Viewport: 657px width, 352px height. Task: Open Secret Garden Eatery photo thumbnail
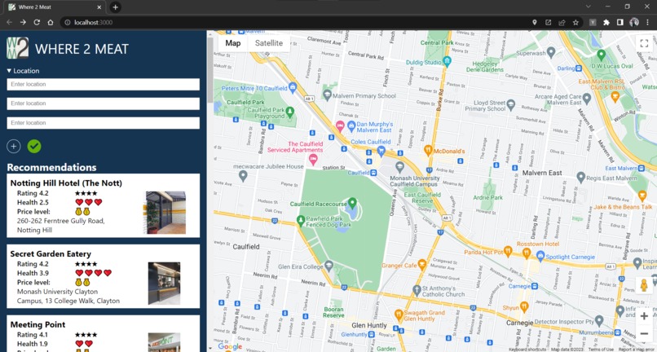click(165, 284)
